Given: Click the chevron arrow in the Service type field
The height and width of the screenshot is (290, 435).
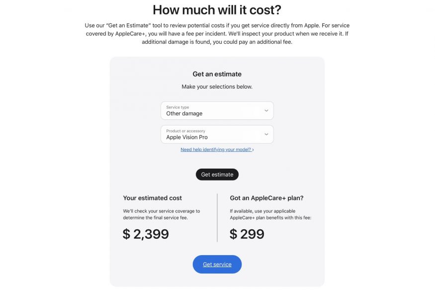Looking at the screenshot, I should (266, 110).
